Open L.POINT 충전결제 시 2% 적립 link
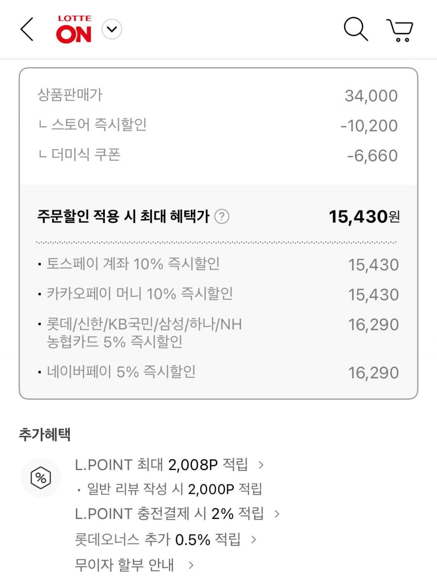Viewport: 437px width, 585px height. click(169, 514)
